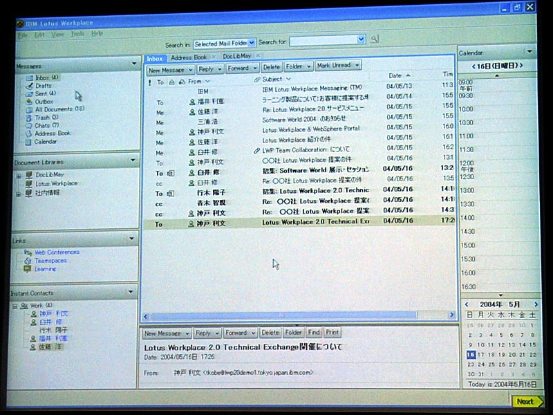Open the Help menu
The width and height of the screenshot is (553, 415).
tap(97, 33)
